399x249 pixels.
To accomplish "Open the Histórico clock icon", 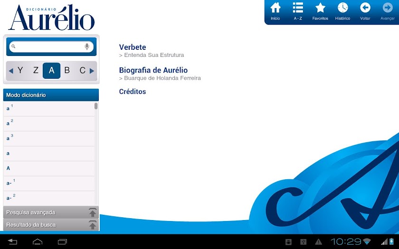I will coord(342,8).
